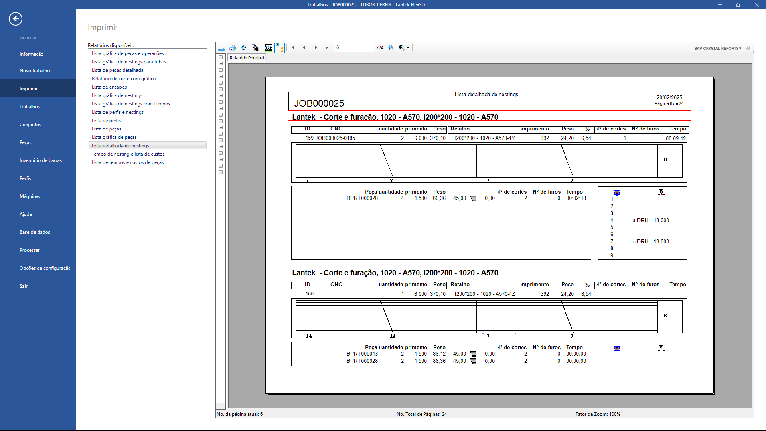Screen dimensions: 766x431
Task: Click the o-DRILL-18,000 tool entry
Action: click(x=651, y=242)
